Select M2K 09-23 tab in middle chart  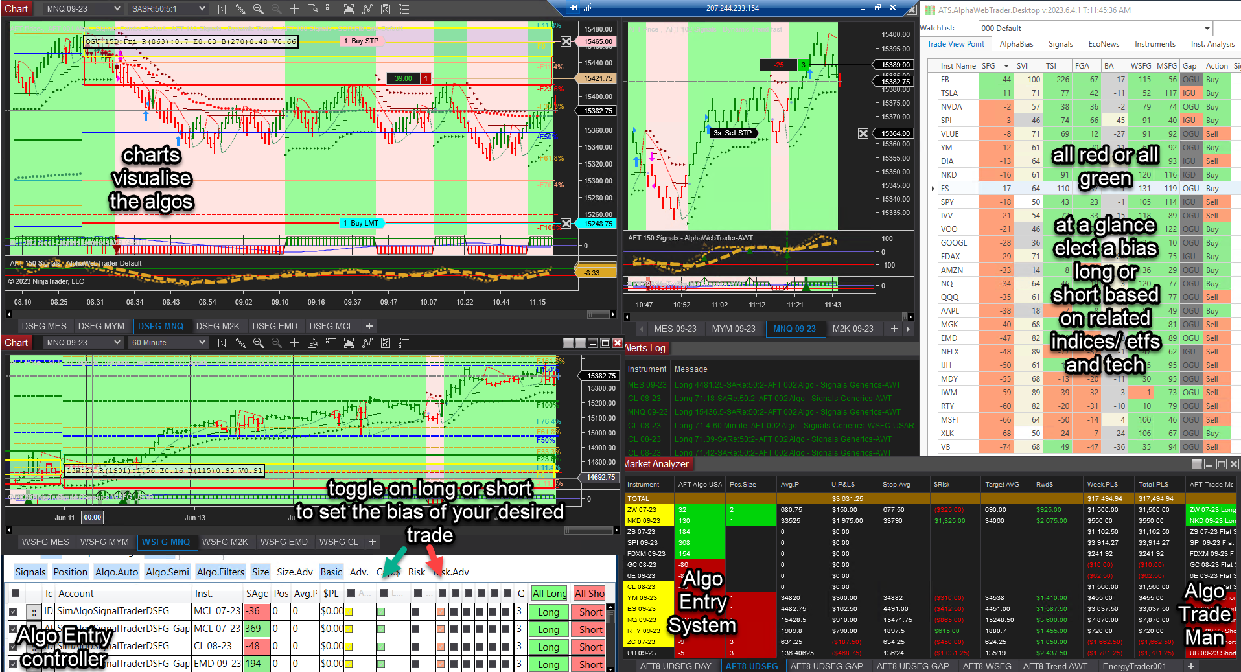click(853, 329)
